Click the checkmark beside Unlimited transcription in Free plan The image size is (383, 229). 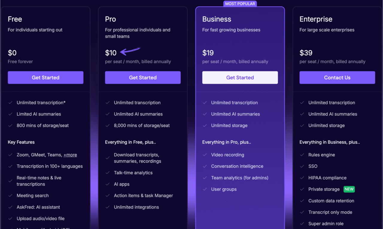[x=11, y=102]
